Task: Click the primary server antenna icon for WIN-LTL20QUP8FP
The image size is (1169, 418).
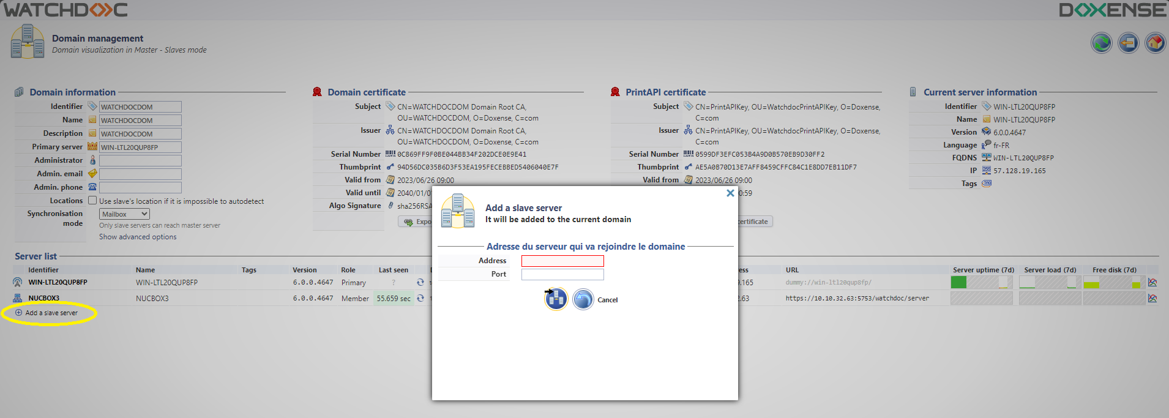Action: point(17,282)
